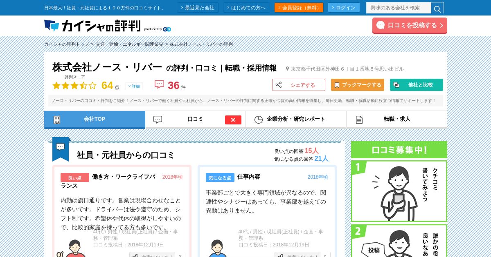Click step 2 投稿 illustration panel

399,241
